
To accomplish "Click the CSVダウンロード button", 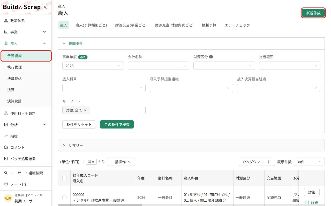I will click(257, 162).
